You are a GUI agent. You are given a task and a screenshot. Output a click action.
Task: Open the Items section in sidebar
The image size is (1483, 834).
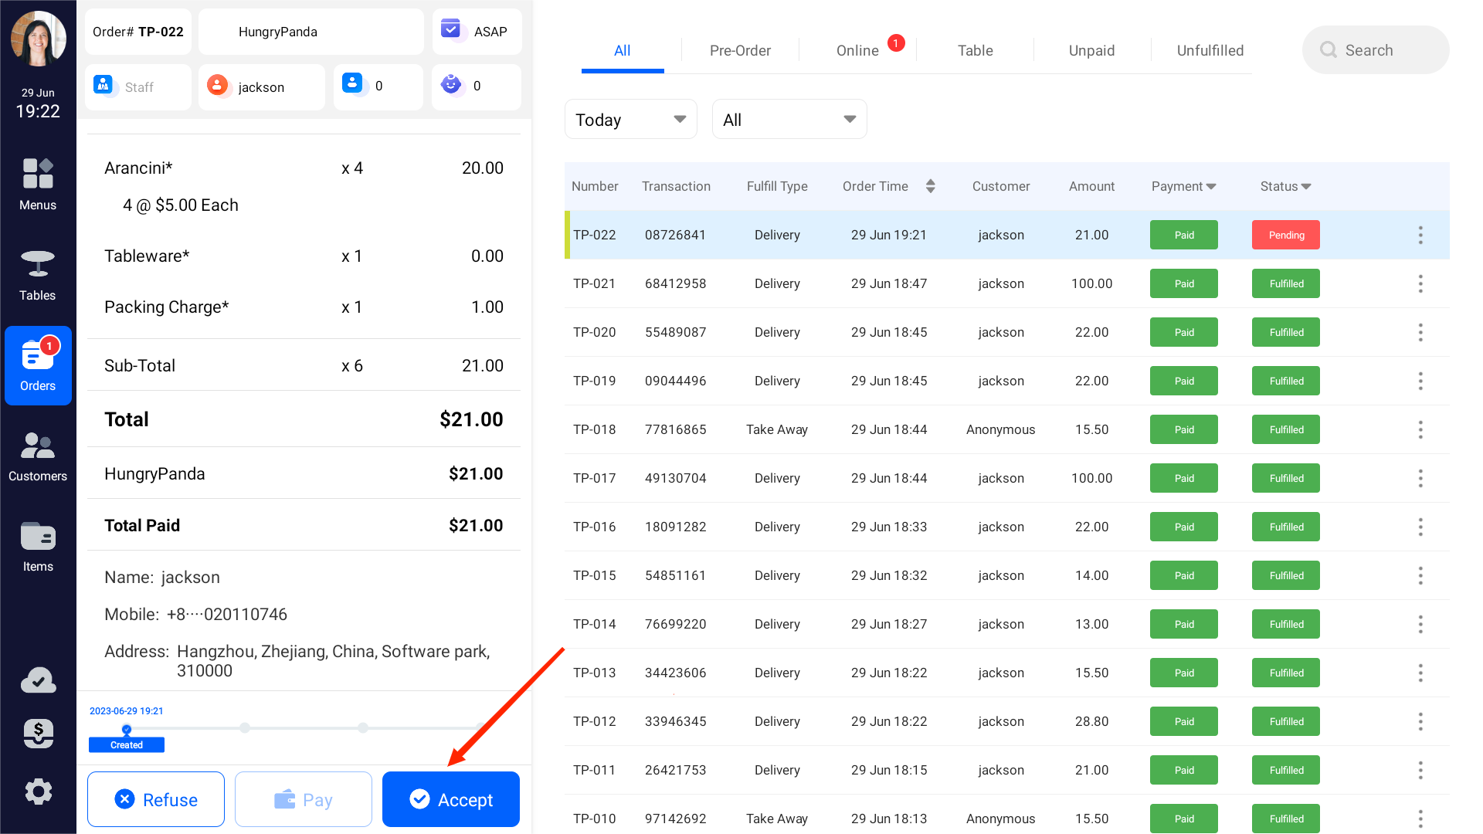pyautogui.click(x=38, y=546)
